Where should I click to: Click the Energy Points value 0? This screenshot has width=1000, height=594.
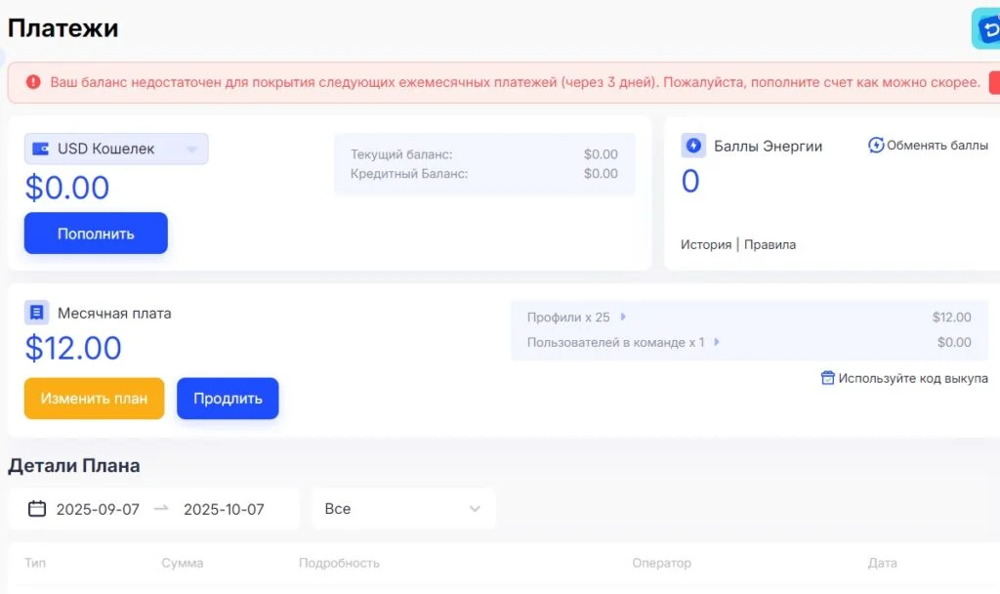690,181
